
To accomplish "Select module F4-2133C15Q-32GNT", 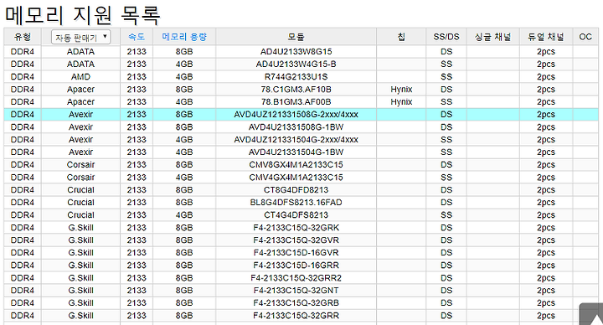I will pos(296,291).
